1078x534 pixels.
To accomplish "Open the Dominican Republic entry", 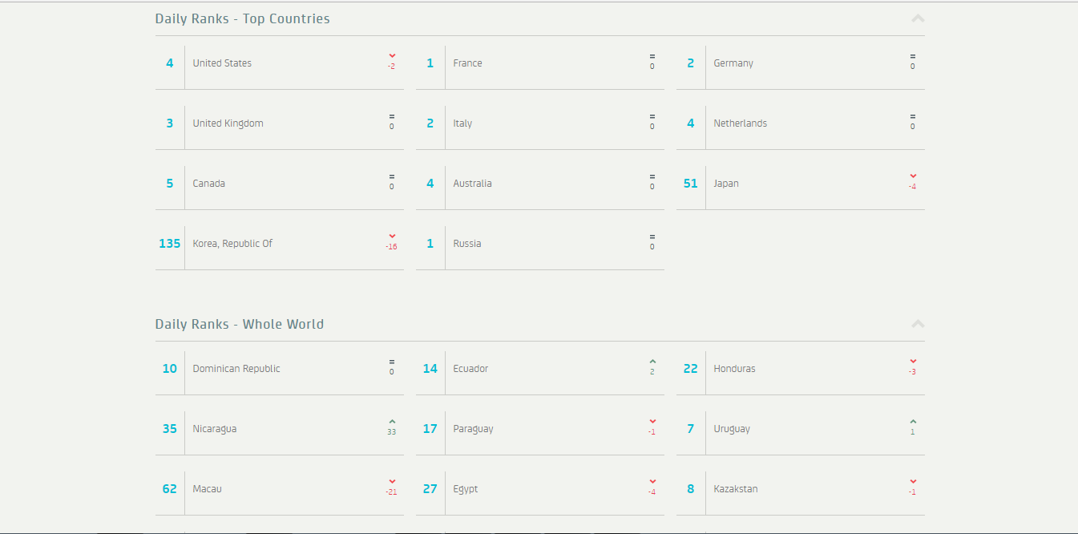I will coord(236,369).
